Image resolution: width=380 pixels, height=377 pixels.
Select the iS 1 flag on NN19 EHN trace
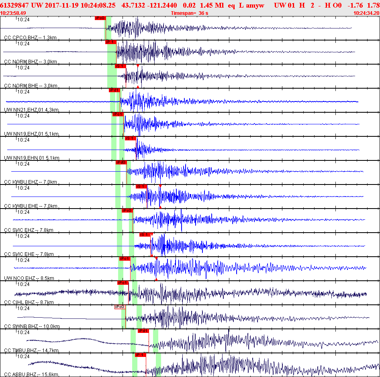click(131, 138)
